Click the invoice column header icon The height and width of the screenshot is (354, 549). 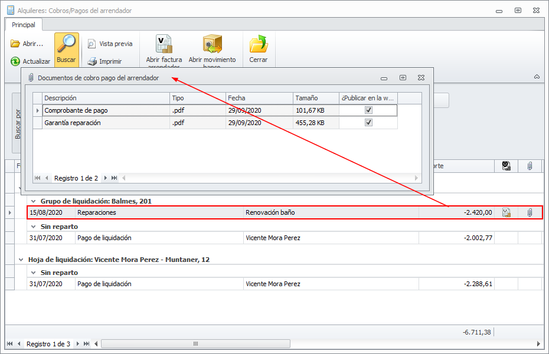click(506, 166)
